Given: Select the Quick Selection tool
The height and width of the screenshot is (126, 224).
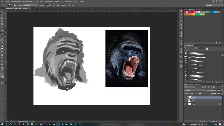Looking at the screenshot, I should click(2, 21).
